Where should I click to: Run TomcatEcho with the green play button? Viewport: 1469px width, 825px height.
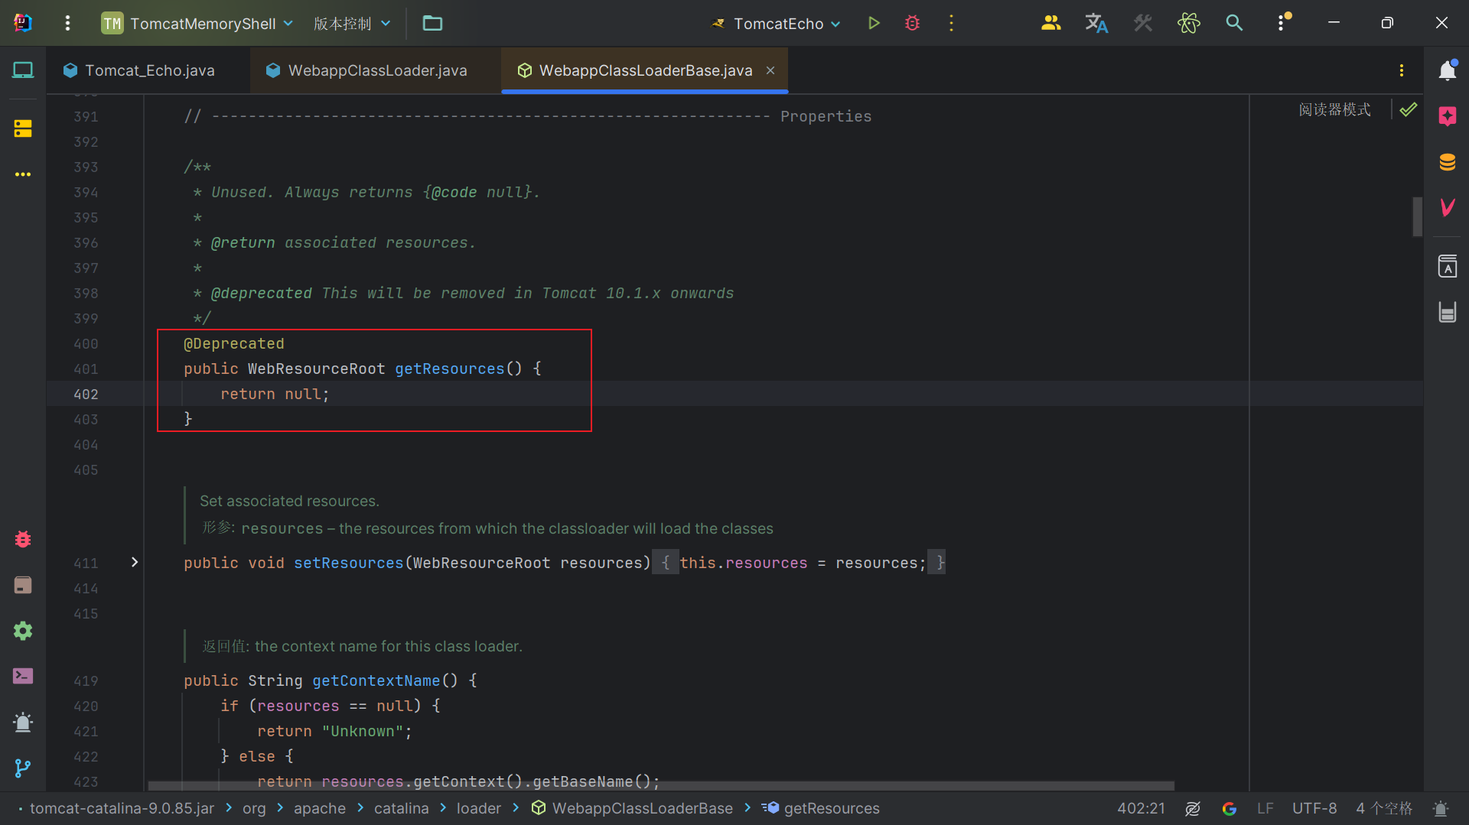[x=874, y=23]
